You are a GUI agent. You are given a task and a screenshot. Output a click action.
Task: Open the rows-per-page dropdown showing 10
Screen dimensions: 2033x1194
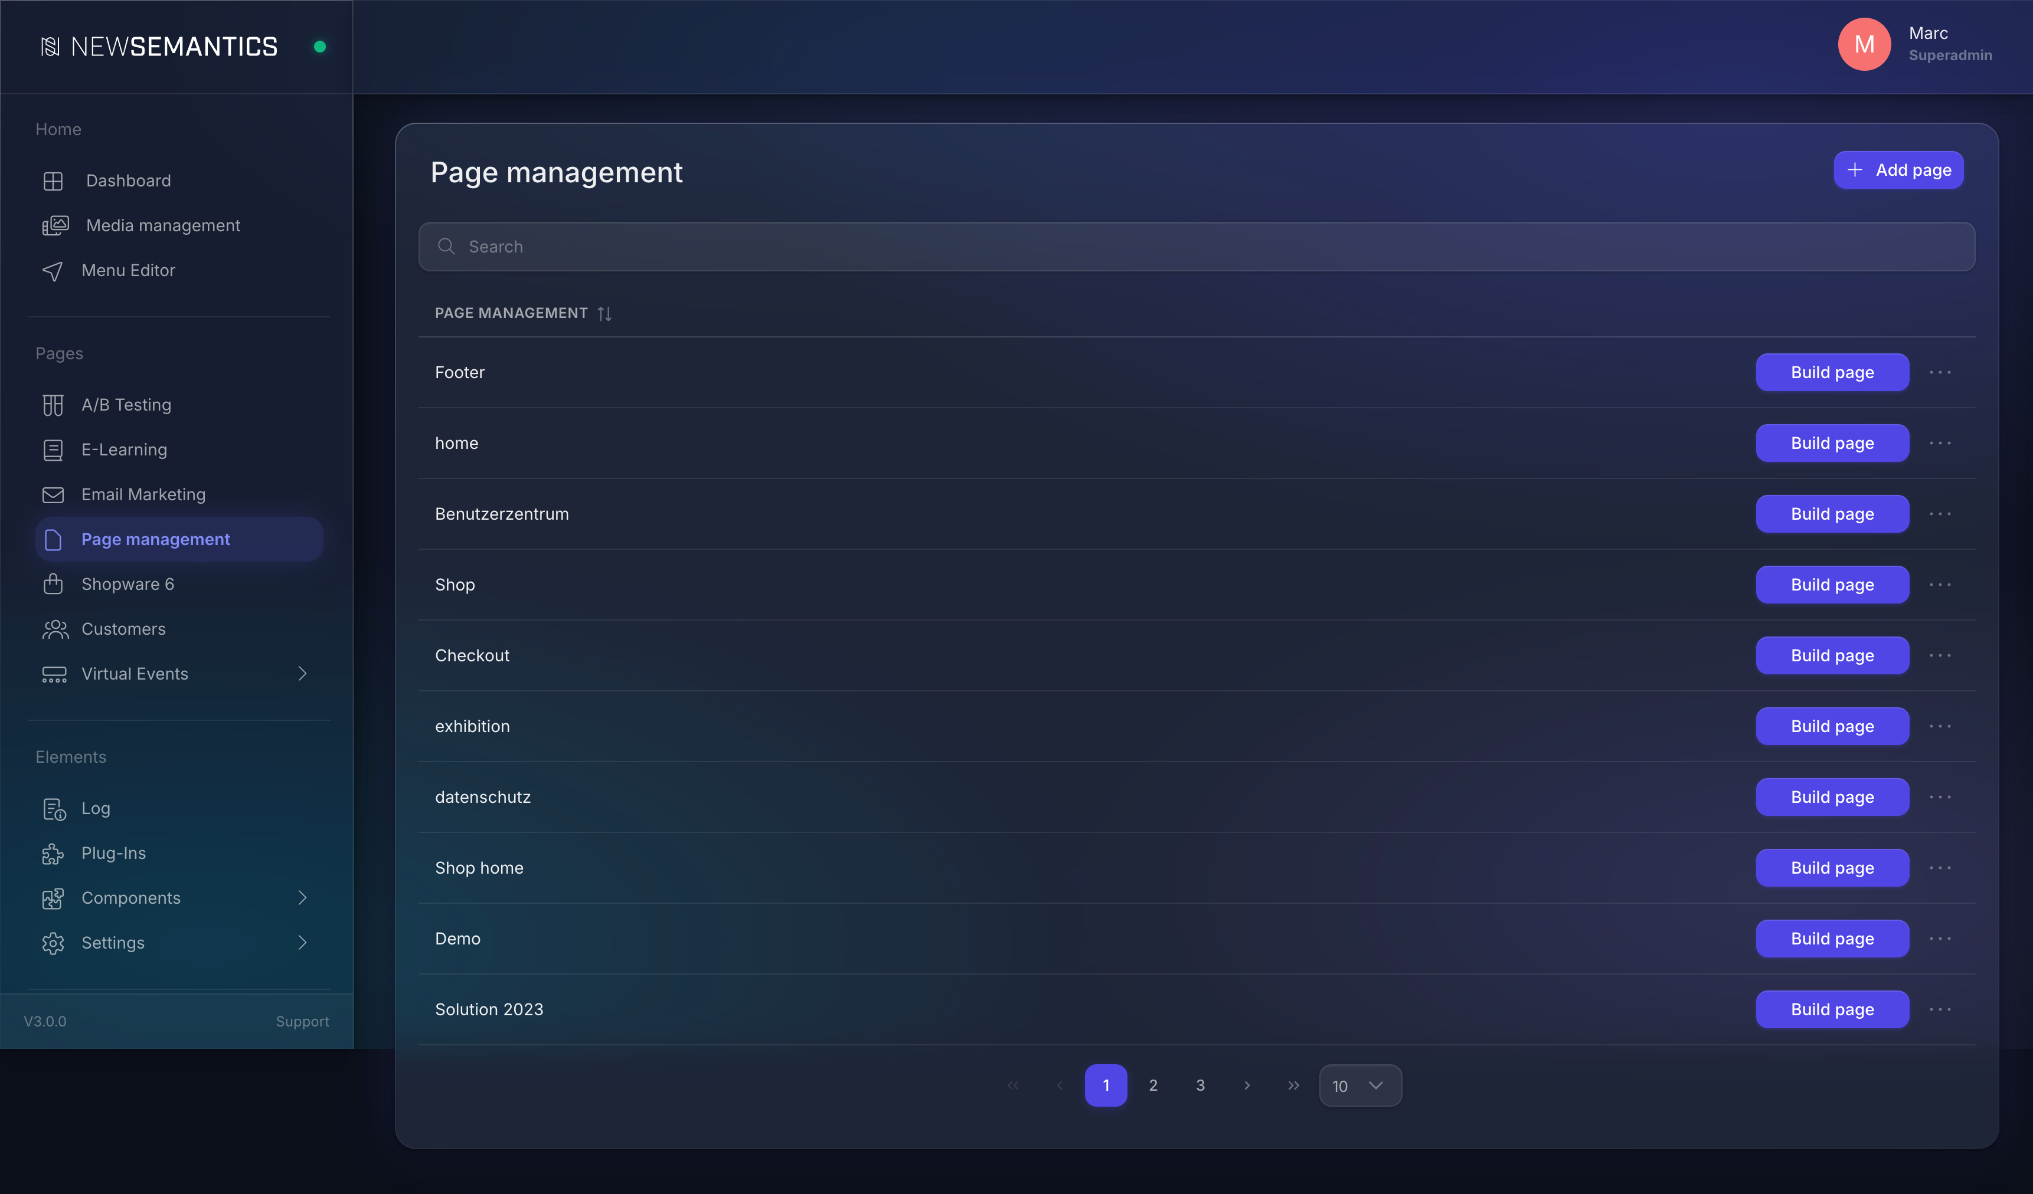click(1360, 1086)
